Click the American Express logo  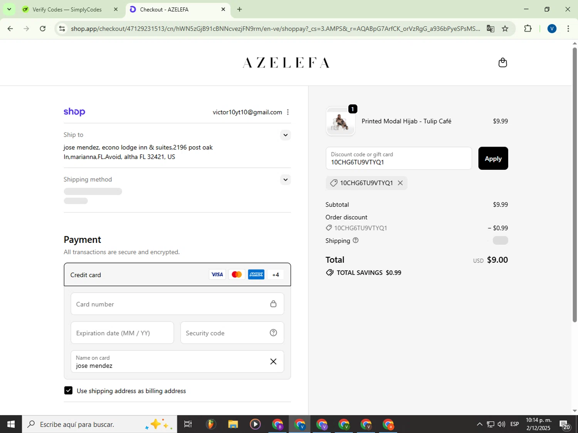[x=256, y=274]
